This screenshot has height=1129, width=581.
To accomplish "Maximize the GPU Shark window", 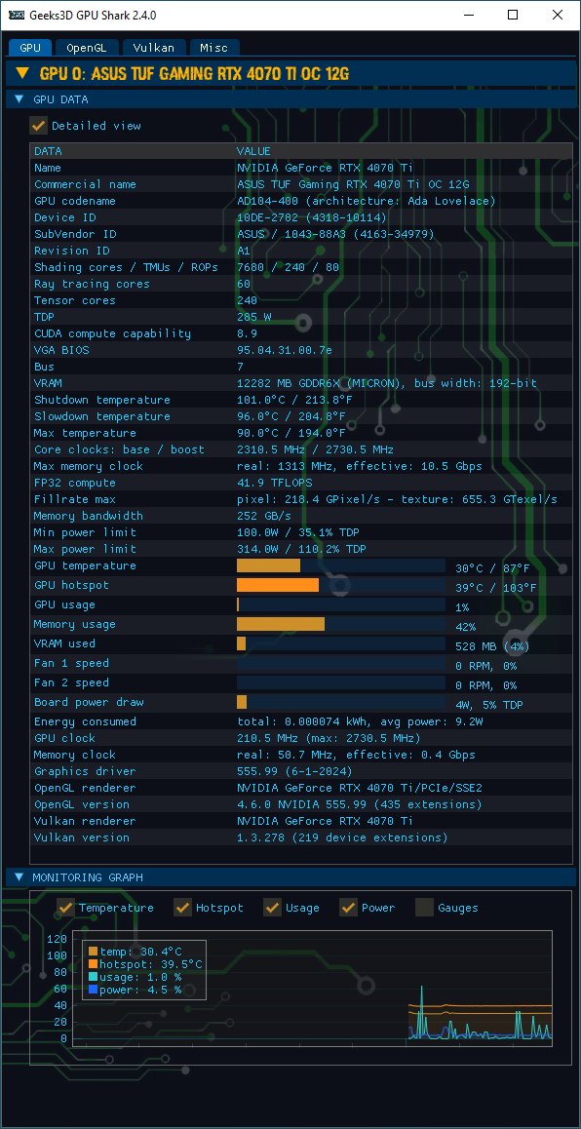I will coord(513,15).
